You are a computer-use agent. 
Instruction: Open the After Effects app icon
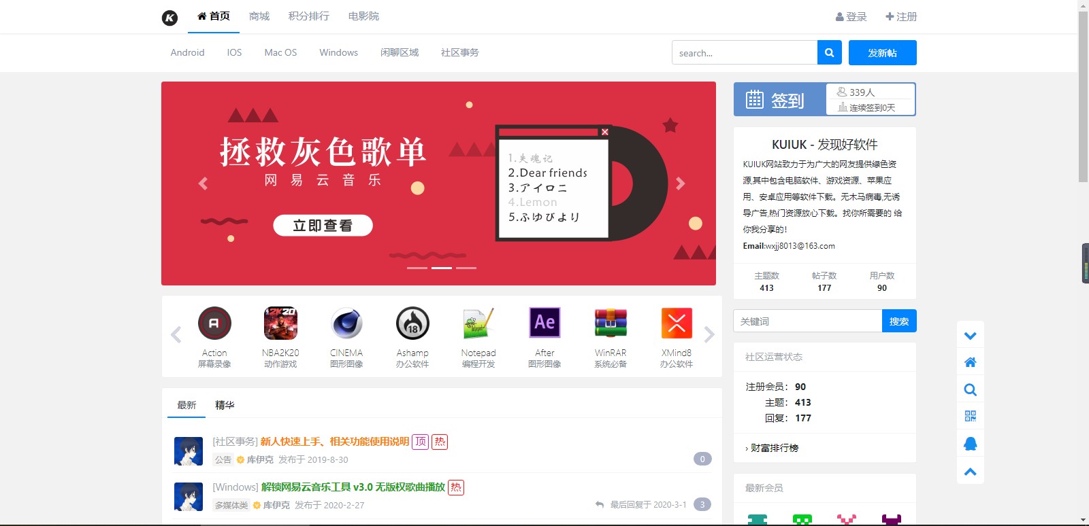[544, 323]
